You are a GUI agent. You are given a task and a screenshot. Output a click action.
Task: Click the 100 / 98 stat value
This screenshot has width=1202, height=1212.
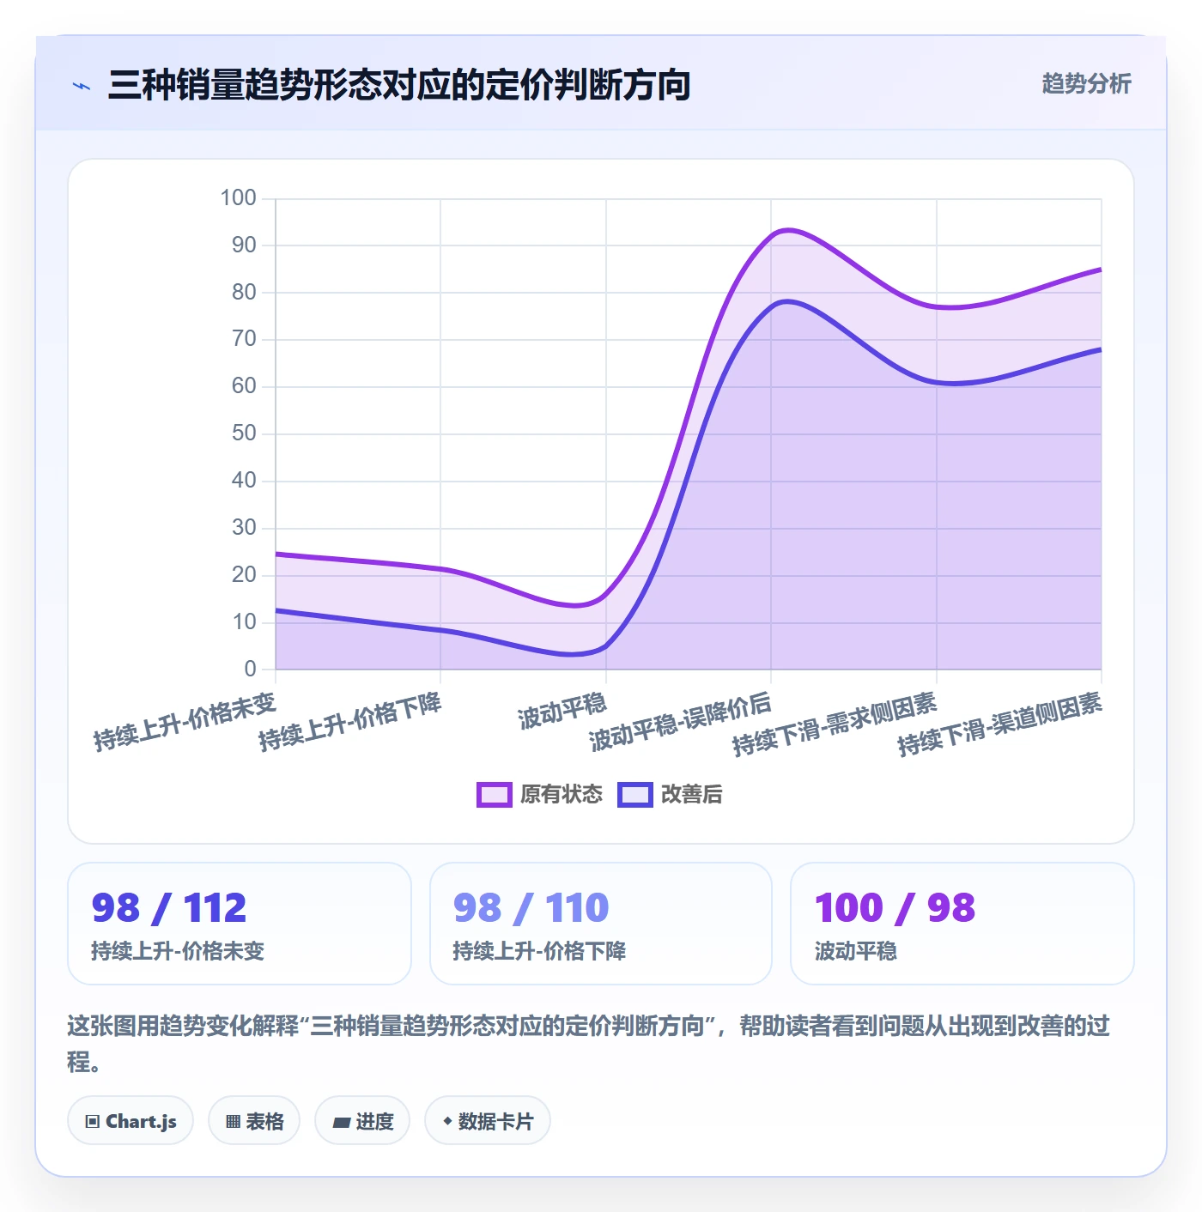coord(895,908)
